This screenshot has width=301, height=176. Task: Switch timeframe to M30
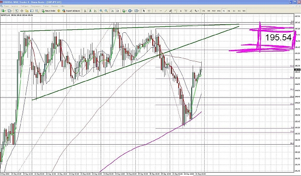point(219,11)
